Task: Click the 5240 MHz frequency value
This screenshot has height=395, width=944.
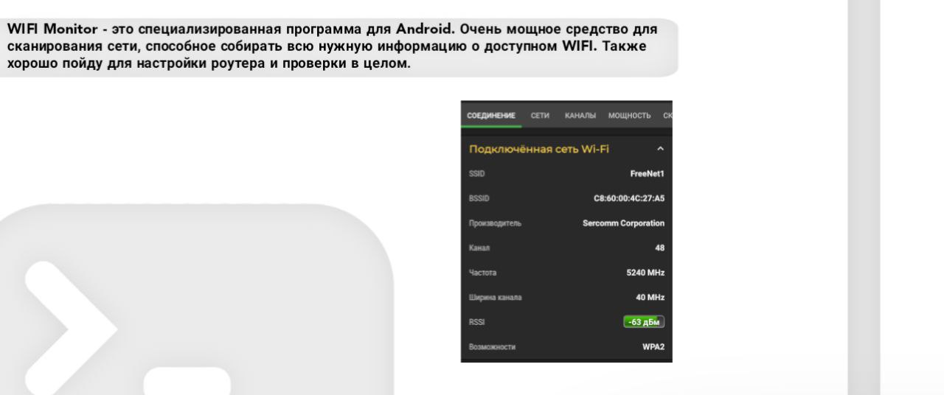Action: point(645,273)
